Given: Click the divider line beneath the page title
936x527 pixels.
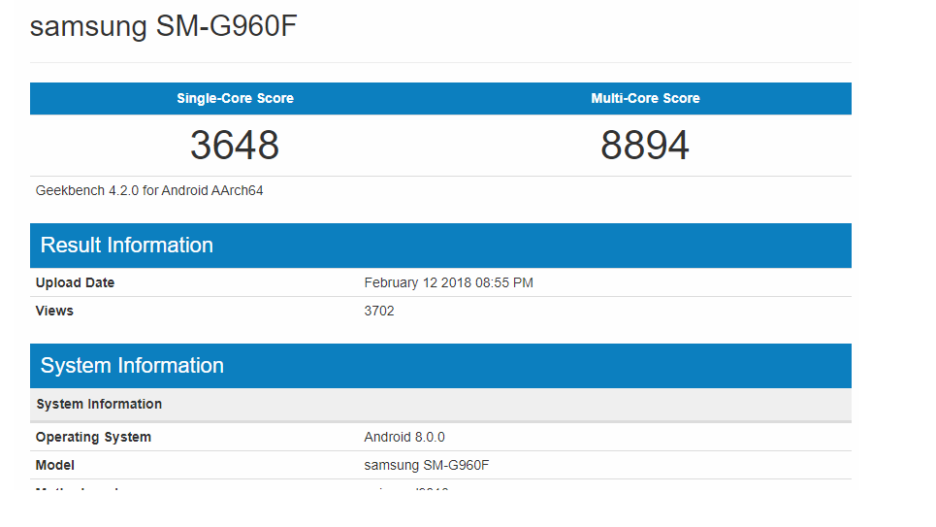Looking at the screenshot, I should pyautogui.click(x=440, y=63).
